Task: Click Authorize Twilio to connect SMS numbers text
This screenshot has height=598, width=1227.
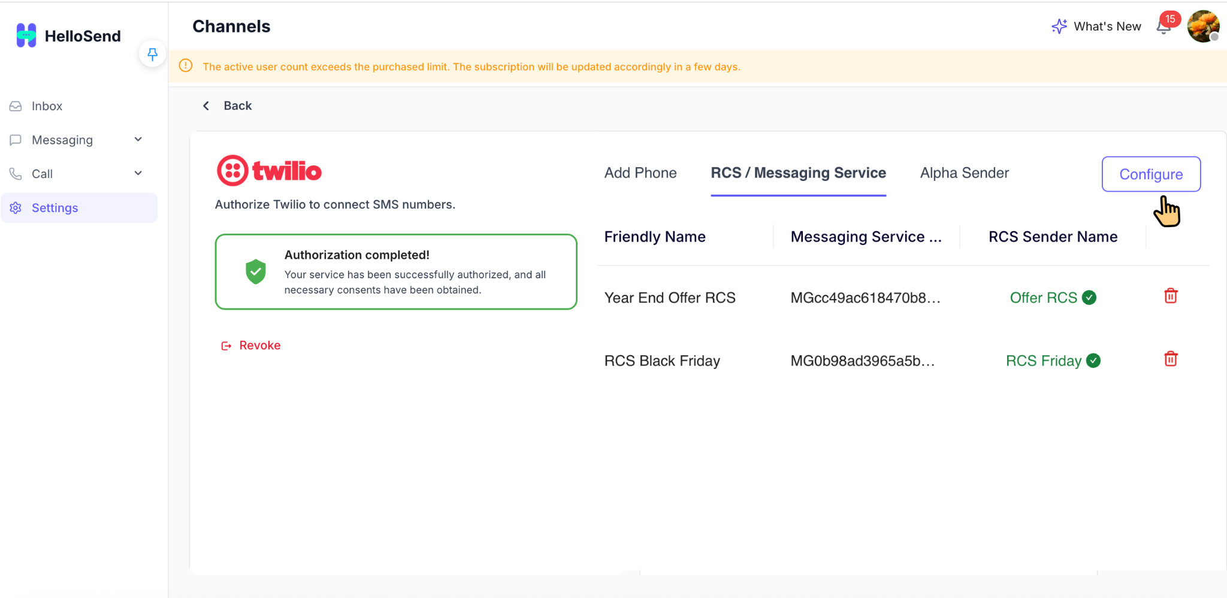Action: click(x=335, y=204)
